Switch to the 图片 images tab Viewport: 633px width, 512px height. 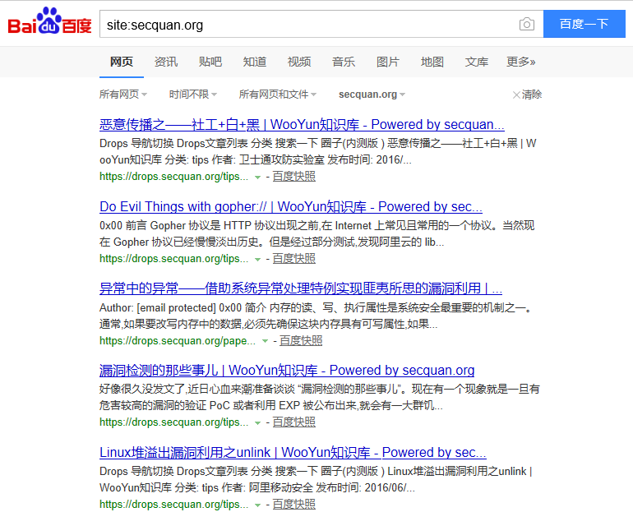click(x=388, y=62)
